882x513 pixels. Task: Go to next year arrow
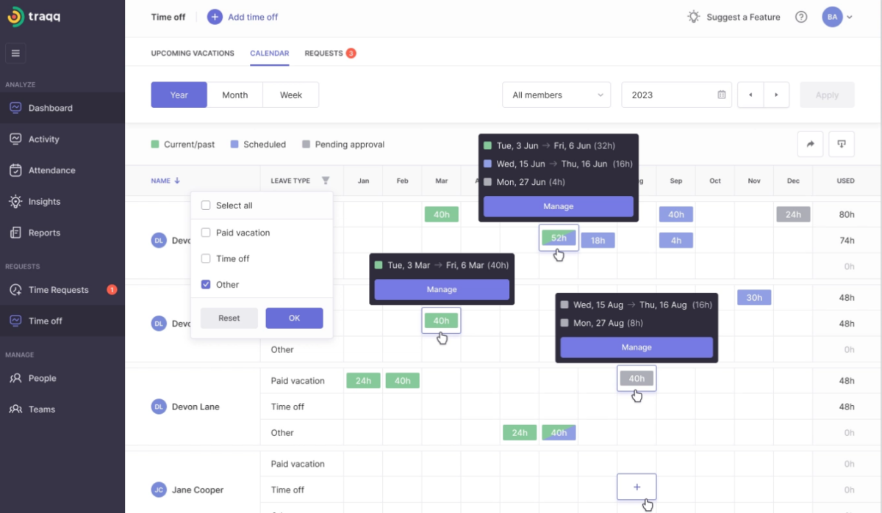coord(776,95)
